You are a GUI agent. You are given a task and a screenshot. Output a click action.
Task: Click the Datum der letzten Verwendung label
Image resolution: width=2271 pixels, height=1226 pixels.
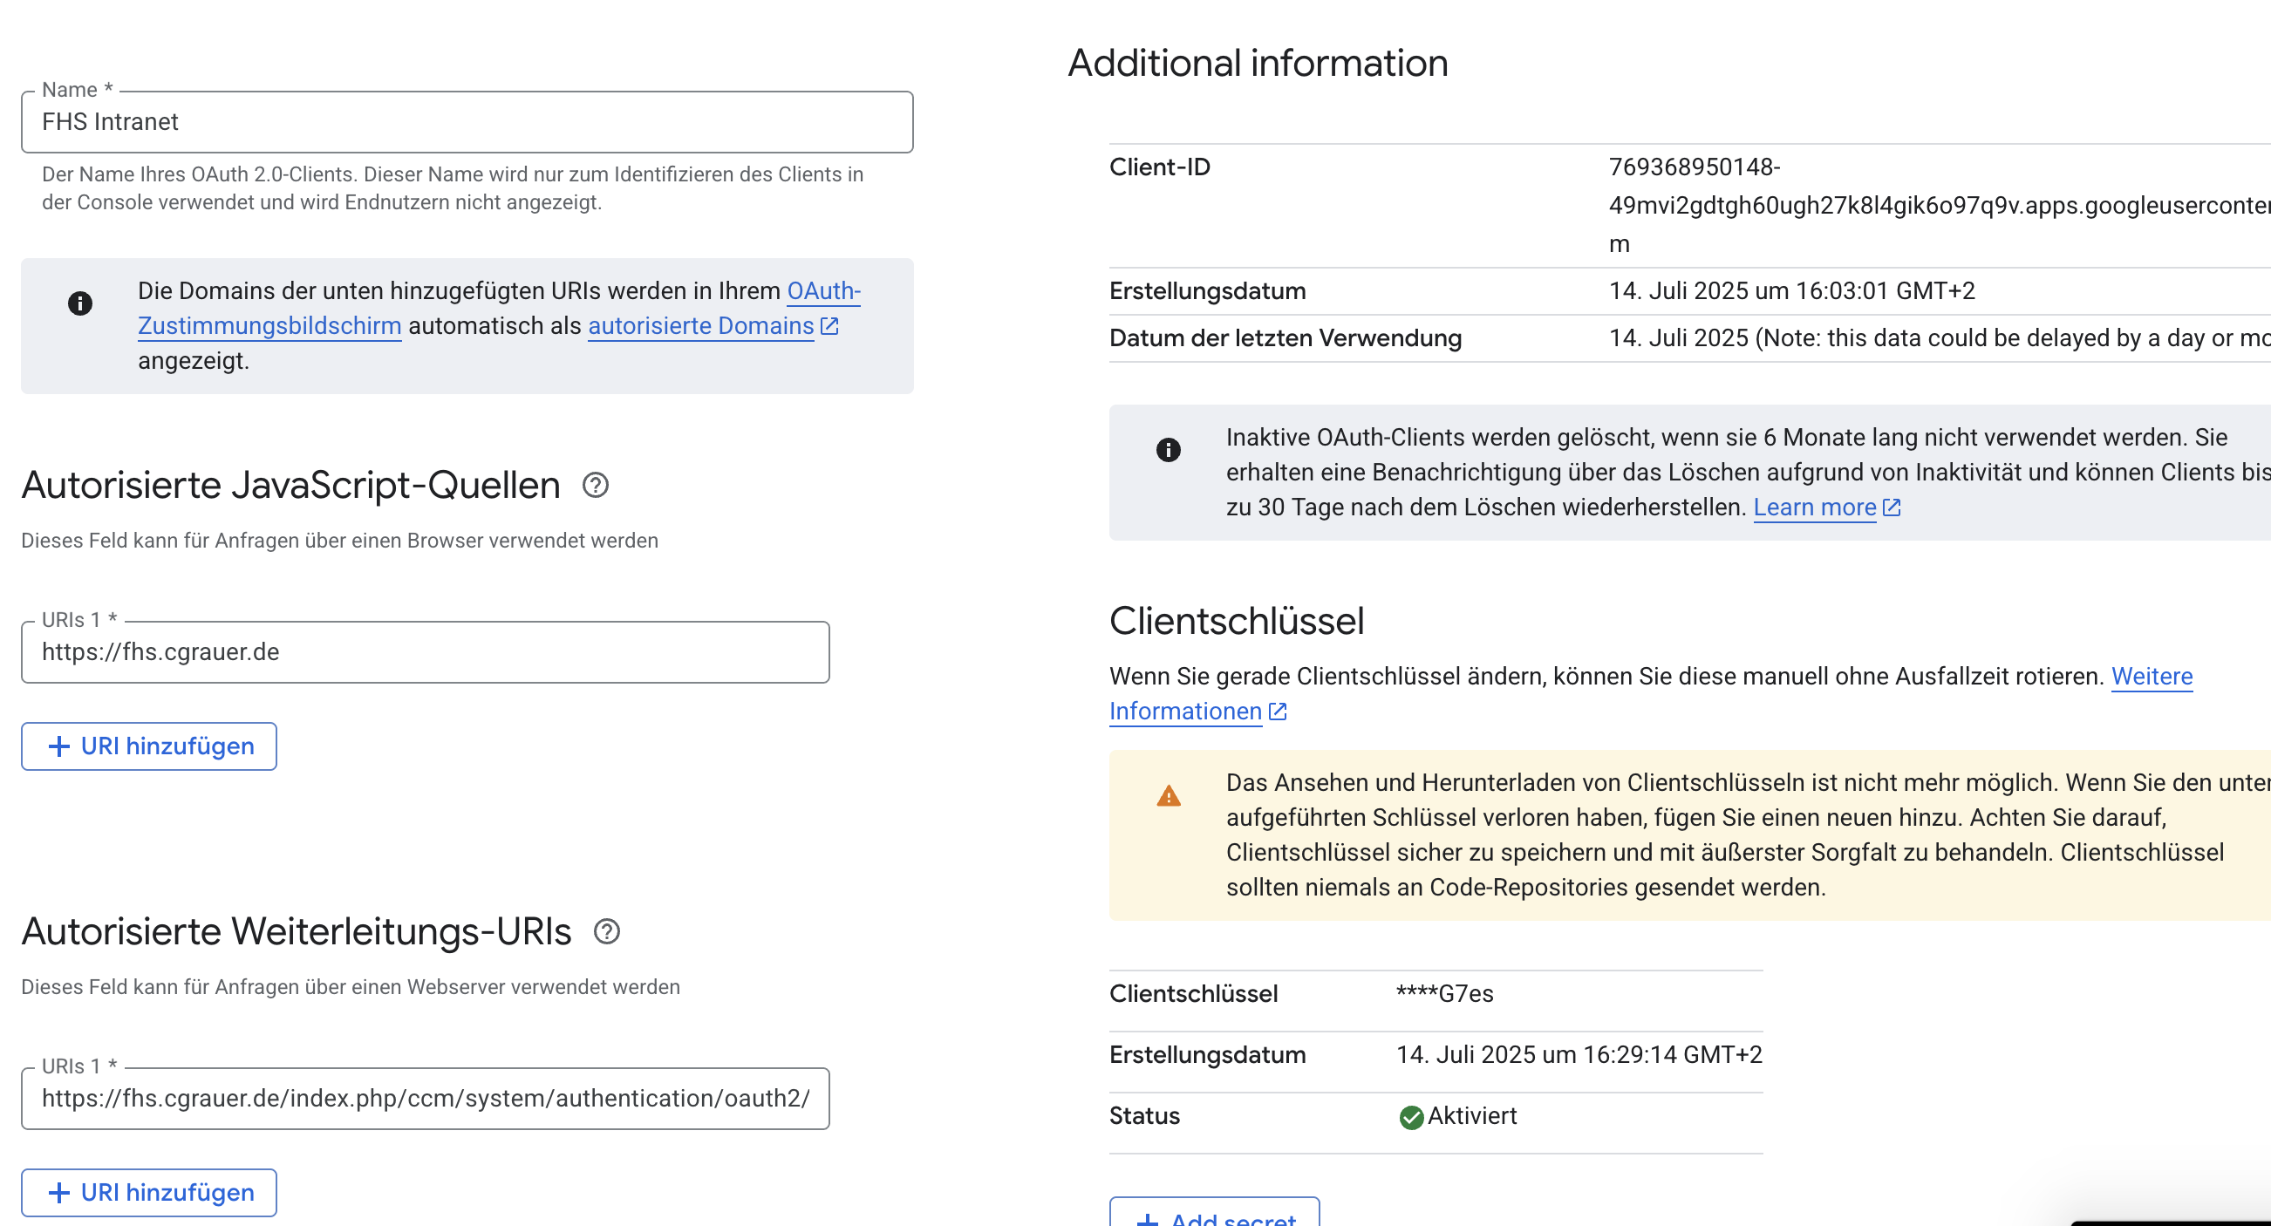(1286, 337)
